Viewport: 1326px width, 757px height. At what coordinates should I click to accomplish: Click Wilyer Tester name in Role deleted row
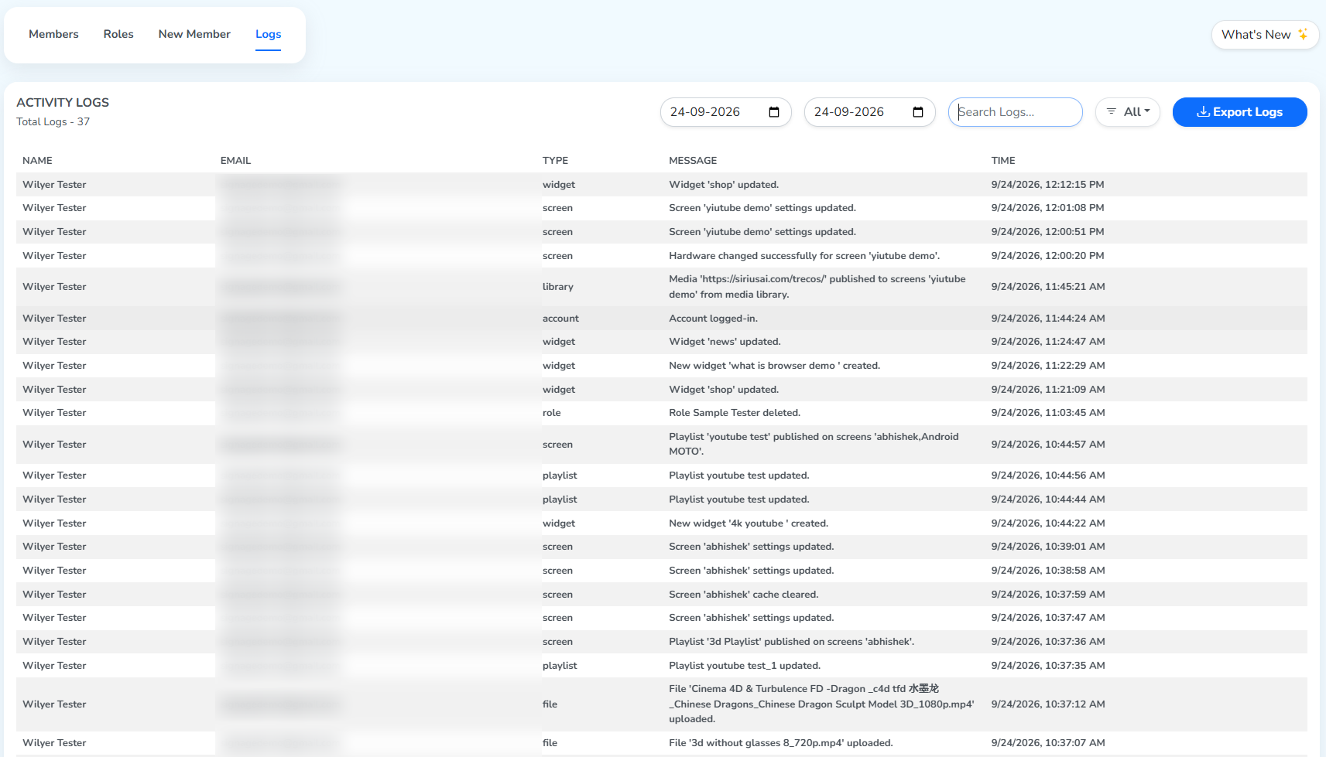pos(54,413)
